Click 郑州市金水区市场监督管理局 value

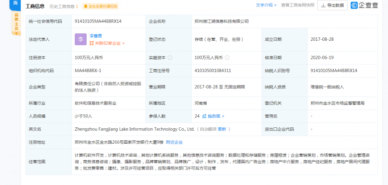coord(338,103)
